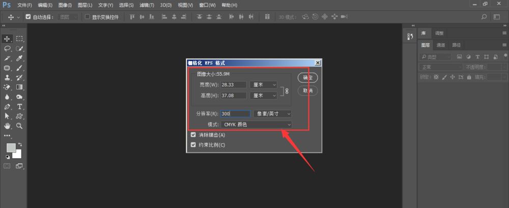Toggle Quick Mask mode icon

[7, 166]
